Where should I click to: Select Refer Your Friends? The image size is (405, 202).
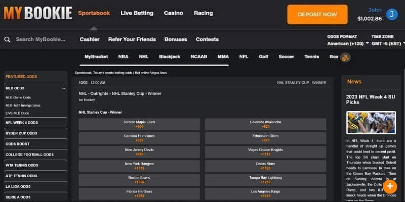click(132, 39)
